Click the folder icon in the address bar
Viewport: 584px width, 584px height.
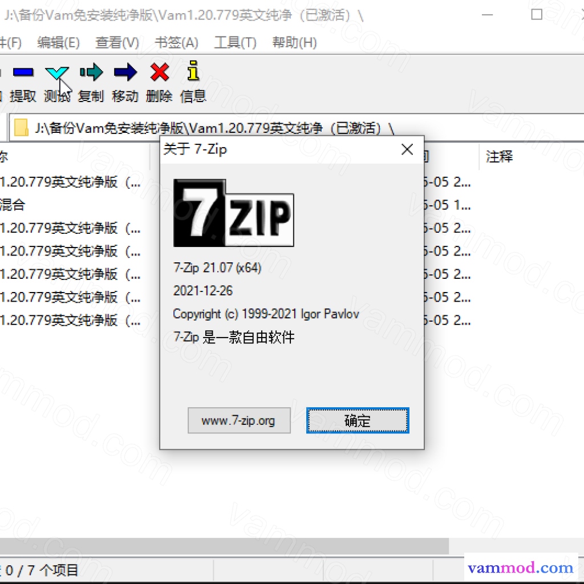21,128
